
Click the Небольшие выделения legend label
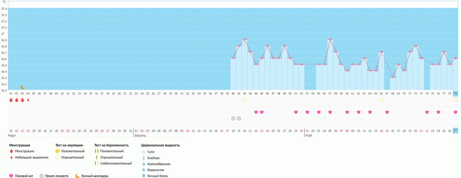[x=31, y=157]
